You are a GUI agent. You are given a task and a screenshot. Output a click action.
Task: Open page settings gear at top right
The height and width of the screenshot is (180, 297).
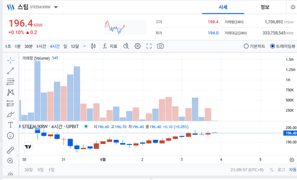coord(293,7)
